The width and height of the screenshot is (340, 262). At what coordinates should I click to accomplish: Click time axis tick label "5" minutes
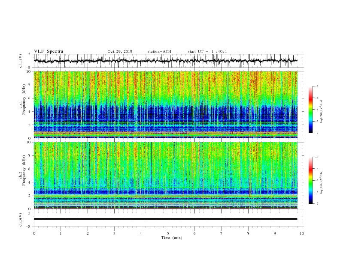click(x=168, y=233)
